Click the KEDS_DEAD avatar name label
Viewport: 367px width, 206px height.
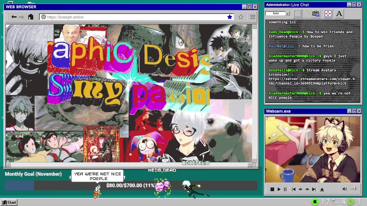tap(162, 170)
